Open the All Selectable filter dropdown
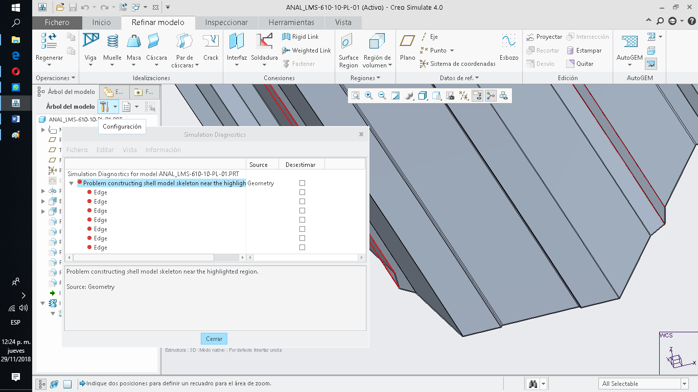The image size is (698, 392). (x=684, y=383)
